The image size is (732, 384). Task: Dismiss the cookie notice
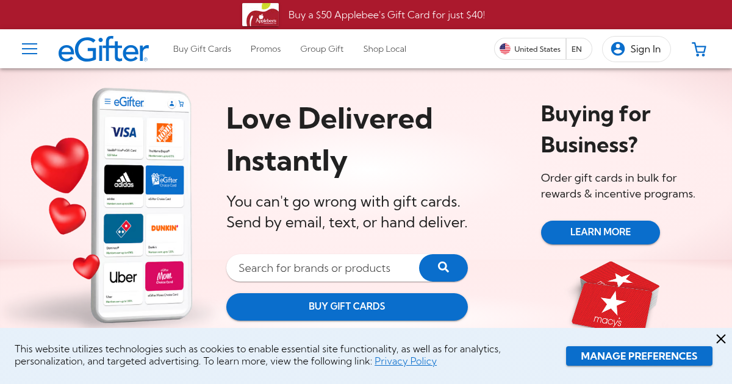[x=721, y=339]
